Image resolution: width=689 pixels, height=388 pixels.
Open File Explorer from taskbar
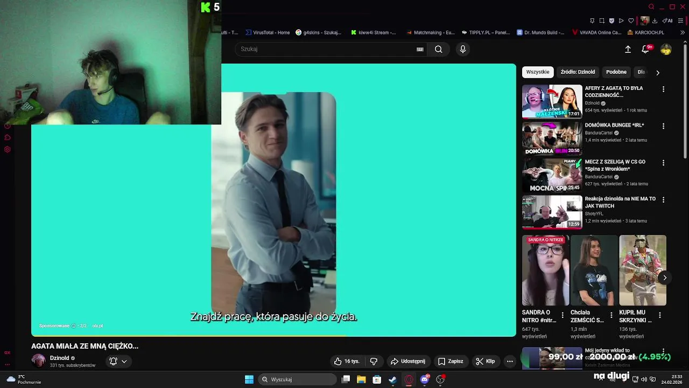[x=361, y=379]
